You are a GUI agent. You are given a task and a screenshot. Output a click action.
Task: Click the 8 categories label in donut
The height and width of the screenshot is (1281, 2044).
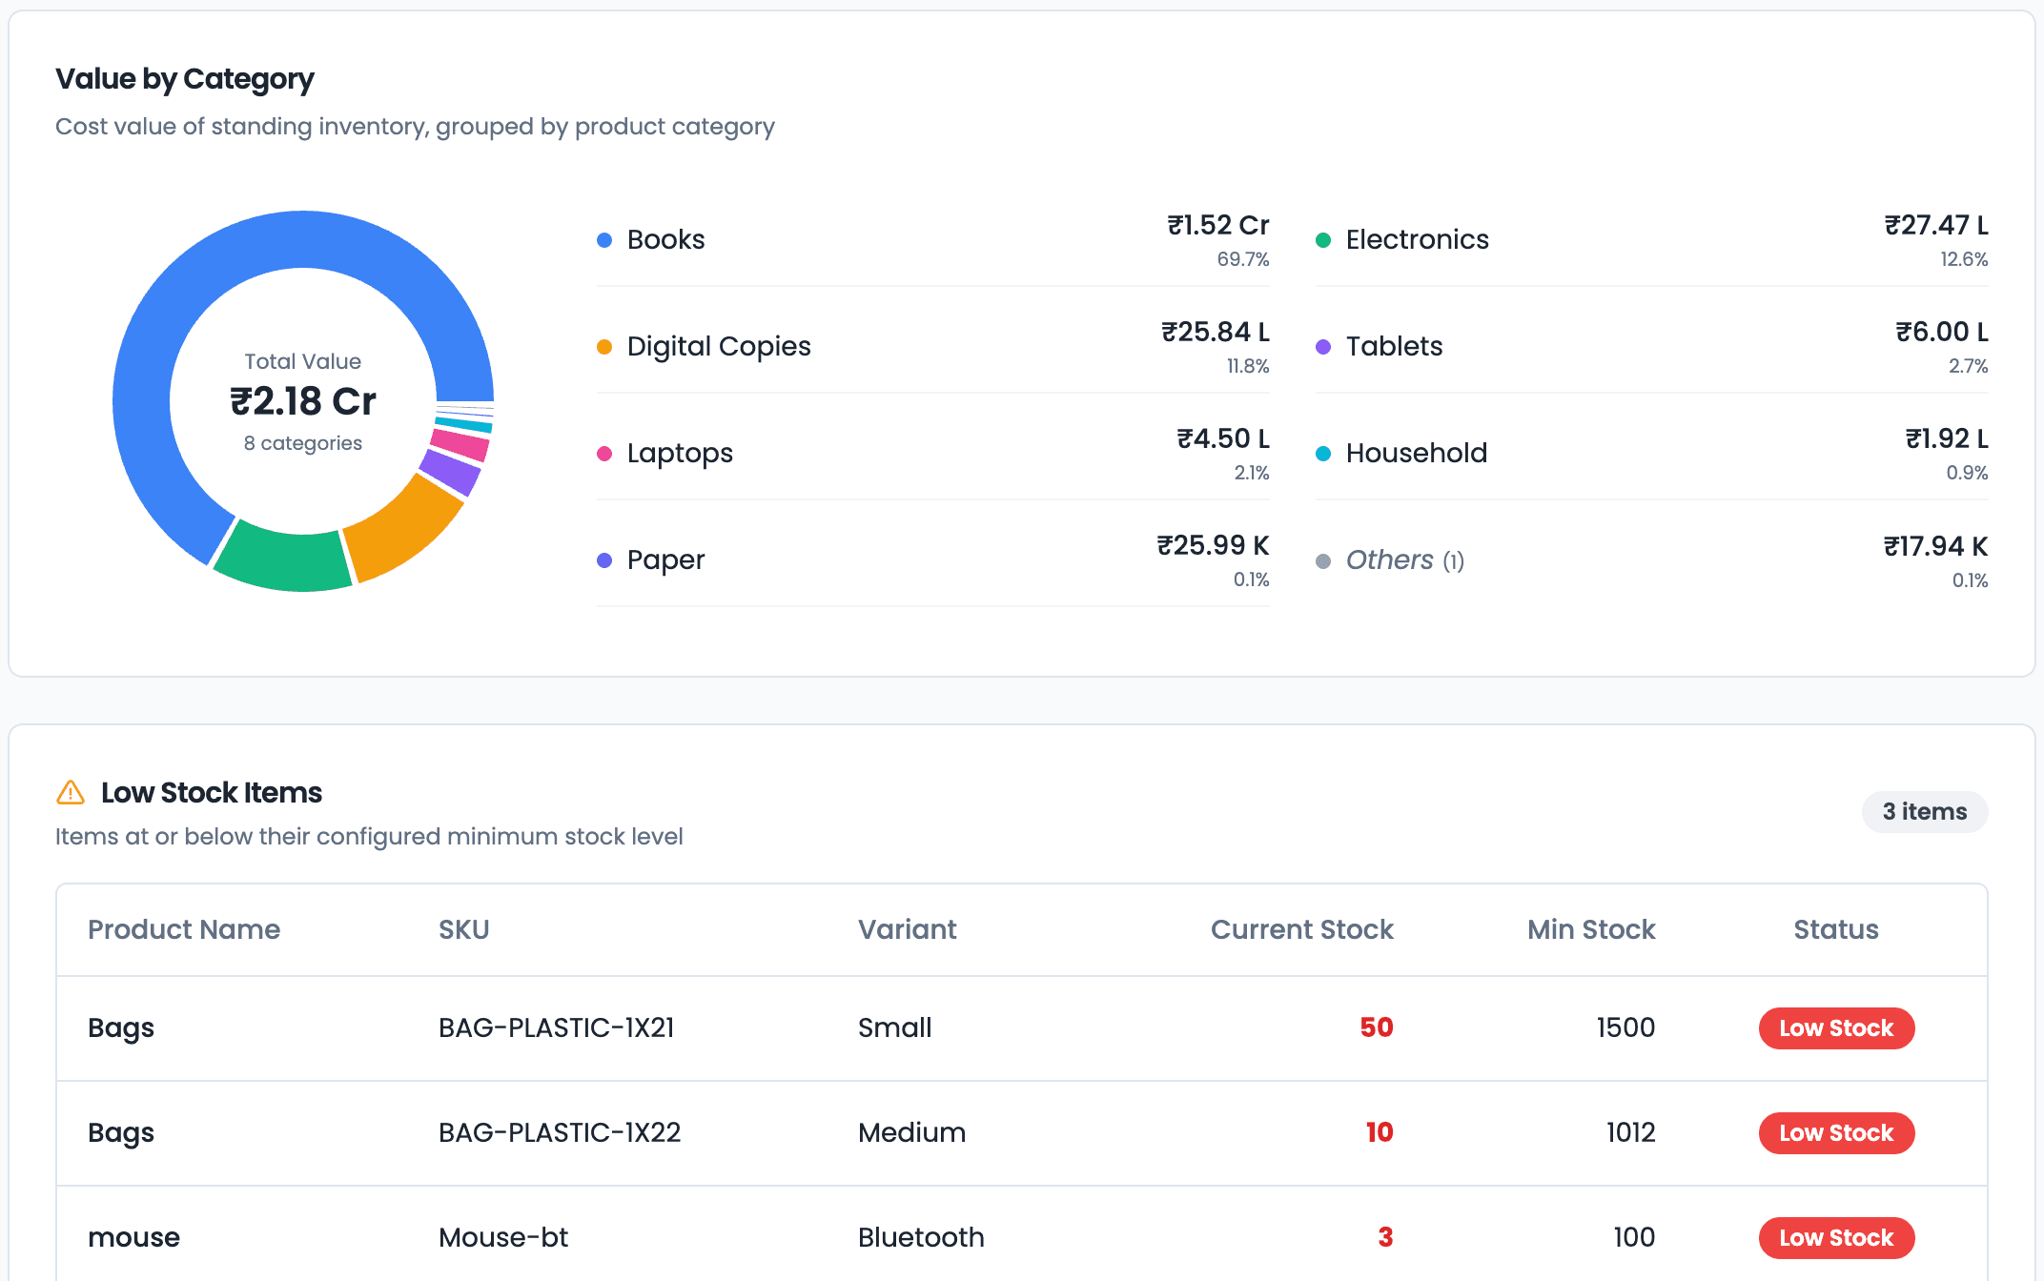point(303,443)
